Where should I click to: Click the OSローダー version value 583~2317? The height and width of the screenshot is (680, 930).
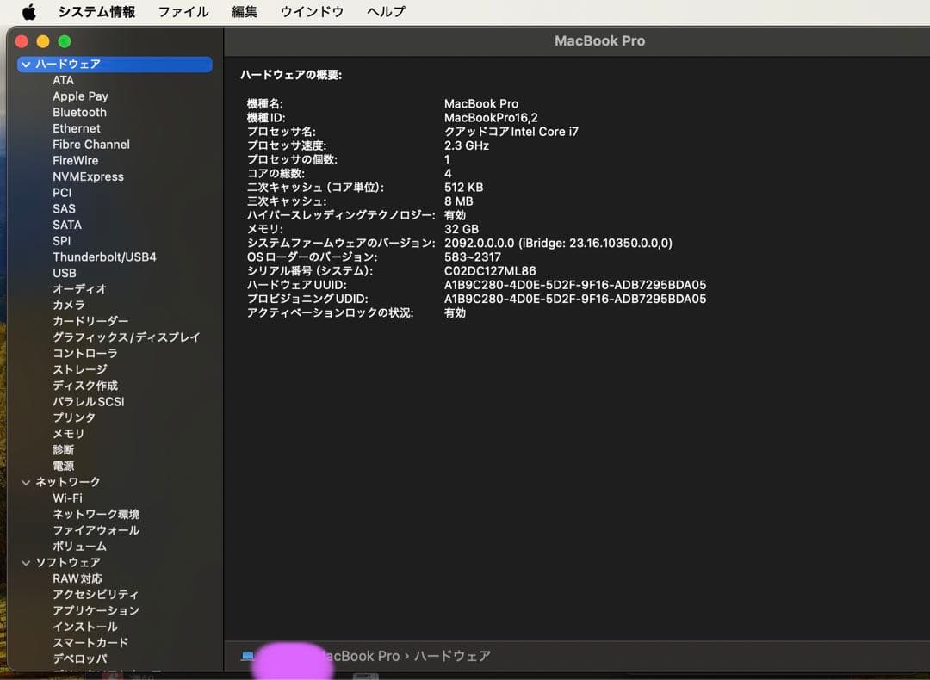point(473,257)
